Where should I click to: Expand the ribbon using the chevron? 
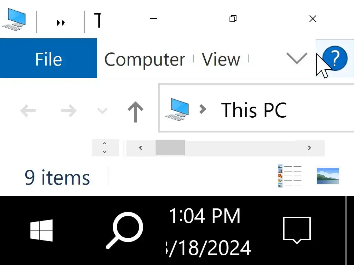[297, 58]
